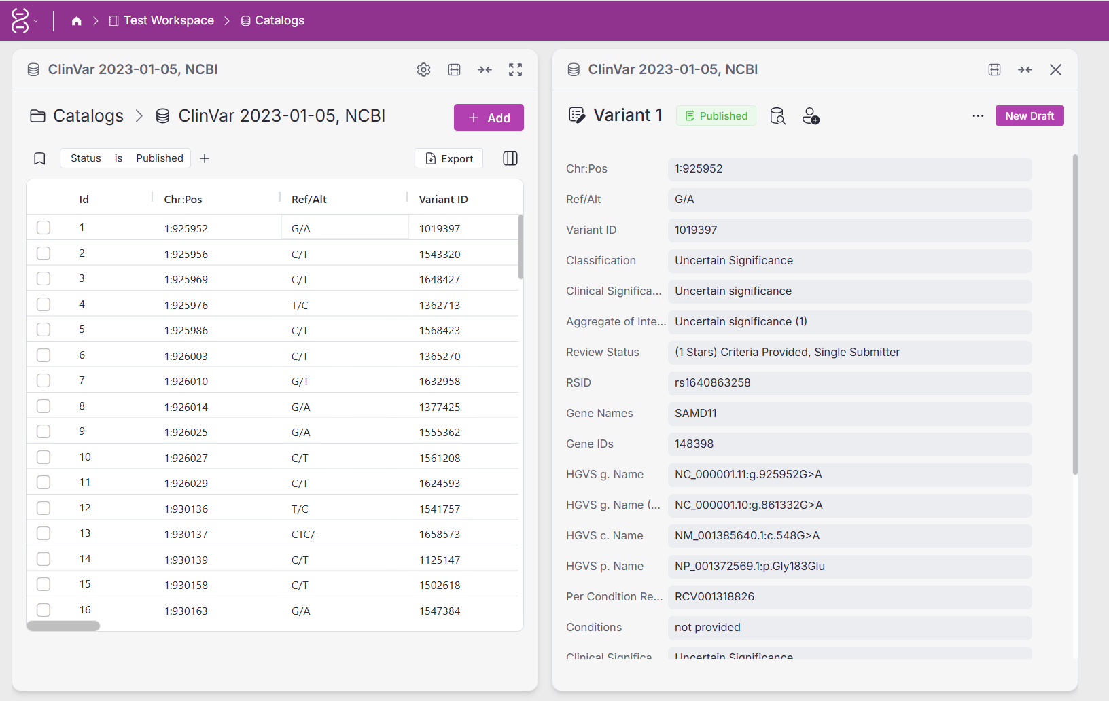
Task: Click Chr:Pos cell 1:926029
Action: (x=186, y=484)
